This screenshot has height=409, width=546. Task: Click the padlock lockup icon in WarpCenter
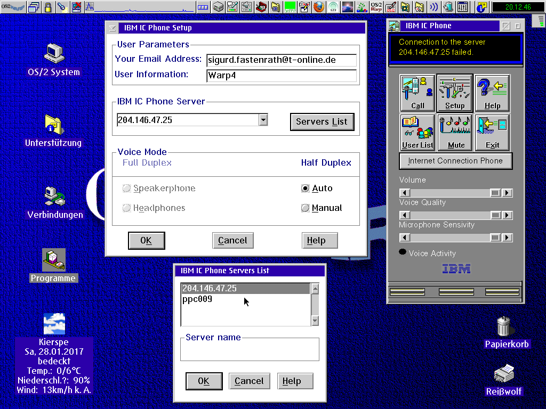[48, 6]
